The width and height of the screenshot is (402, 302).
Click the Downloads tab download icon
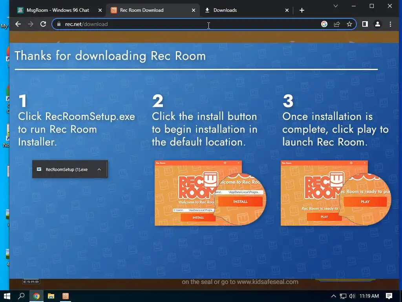(207, 10)
